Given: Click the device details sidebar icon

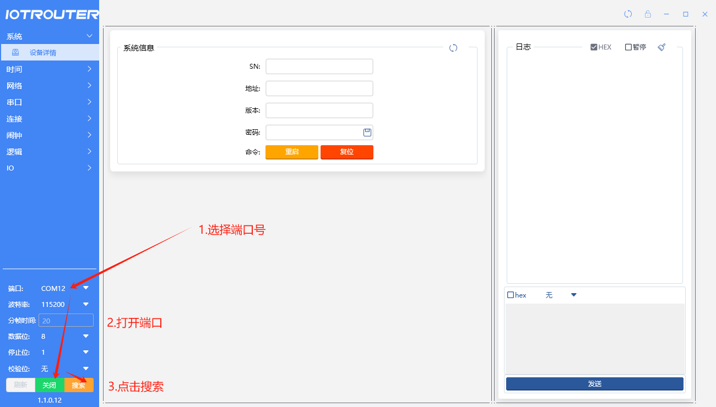Looking at the screenshot, I should coord(15,52).
